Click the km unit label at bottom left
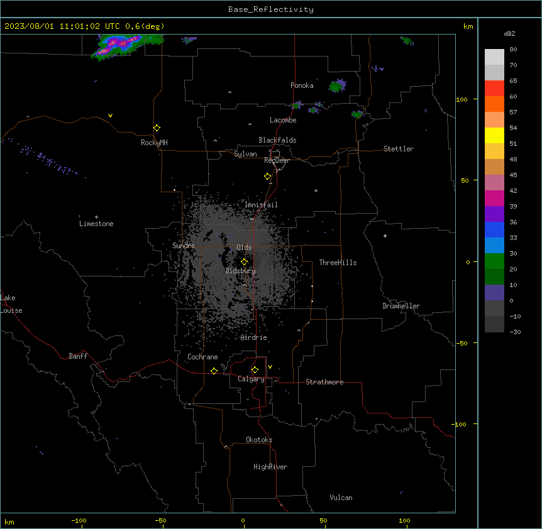The width and height of the screenshot is (542, 529). [x=9, y=521]
